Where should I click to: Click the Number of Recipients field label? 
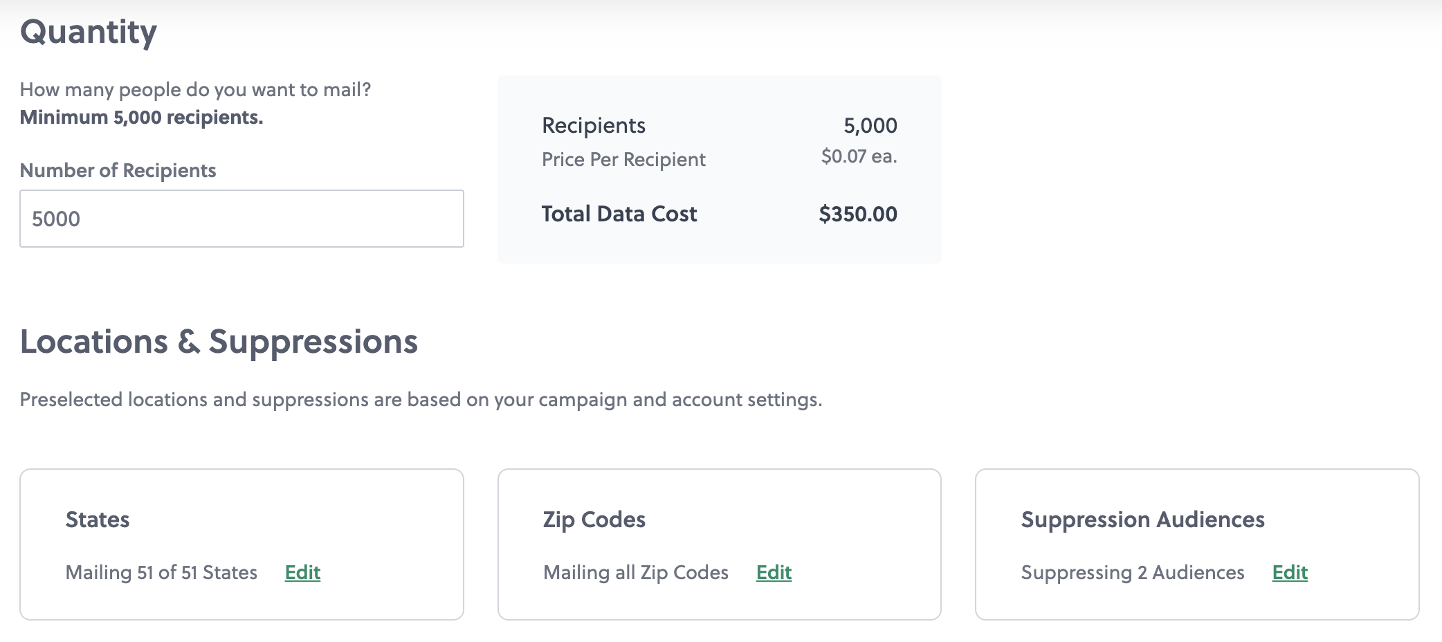118,170
